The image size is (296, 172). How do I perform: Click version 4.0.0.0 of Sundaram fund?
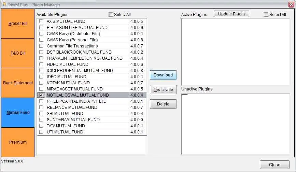[137, 119]
